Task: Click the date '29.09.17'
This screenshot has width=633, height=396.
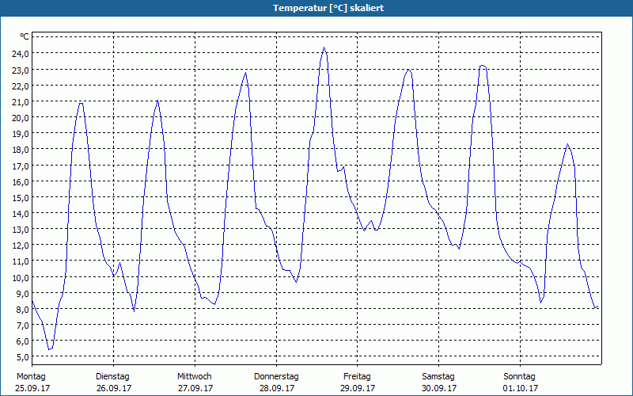Action: tap(358, 388)
